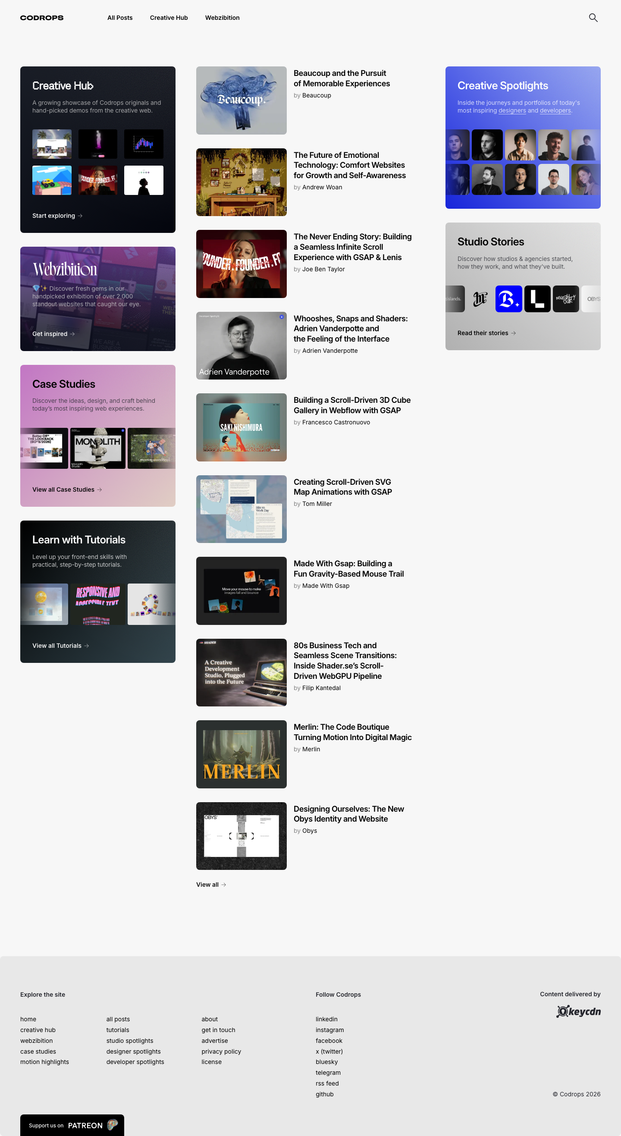Click footer github link
621x1136 pixels.
coord(325,1094)
